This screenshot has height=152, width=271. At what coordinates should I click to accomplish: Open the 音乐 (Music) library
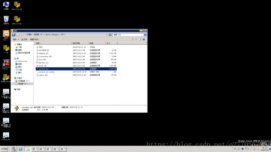point(19,72)
